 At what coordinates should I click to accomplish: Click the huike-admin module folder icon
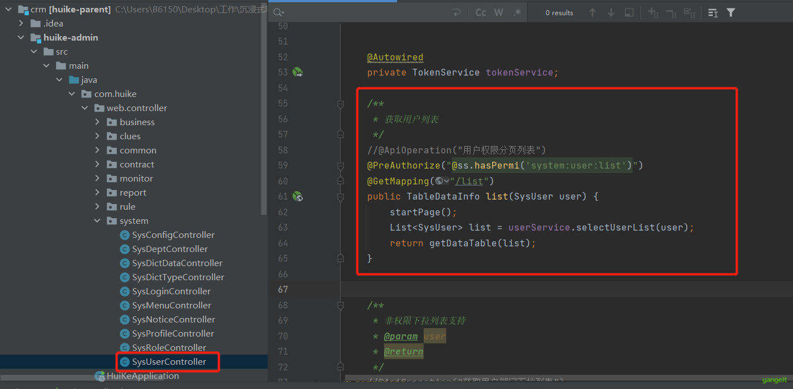(36, 38)
